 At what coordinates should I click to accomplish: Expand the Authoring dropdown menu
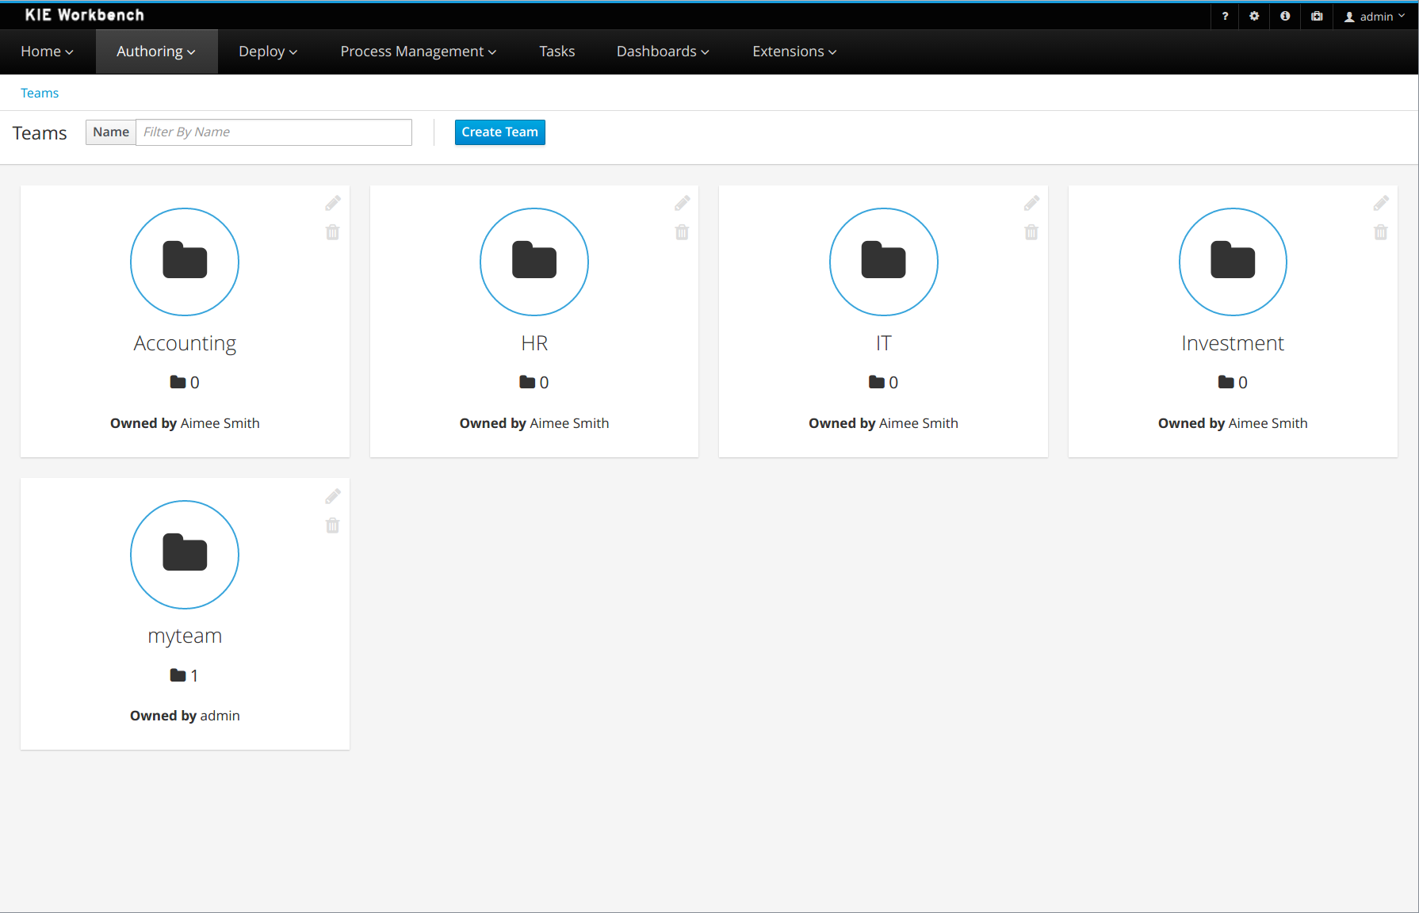click(x=156, y=52)
